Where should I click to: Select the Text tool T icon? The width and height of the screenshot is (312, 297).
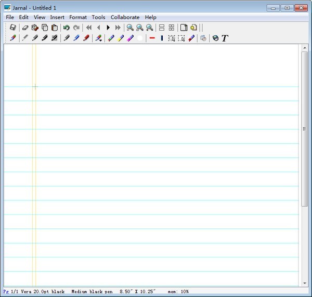(225, 38)
